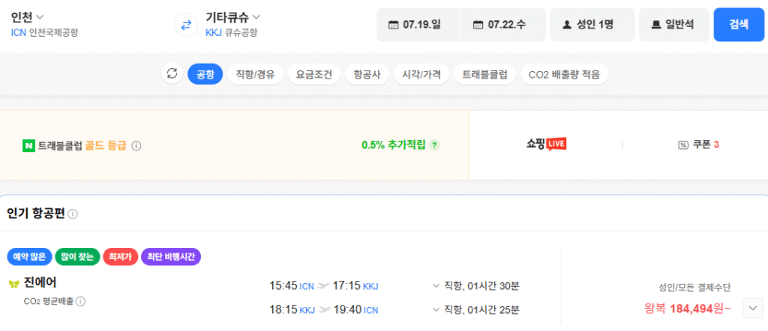Click 17:15 KKJ arrival time
This screenshot has height=331, width=768.
[x=355, y=285]
